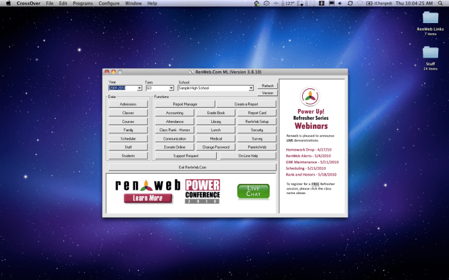Open the Medical function

point(216,138)
